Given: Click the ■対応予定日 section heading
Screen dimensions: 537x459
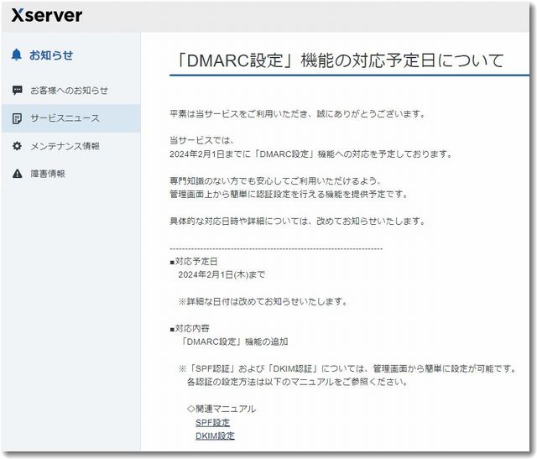Looking at the screenshot, I should coord(194,261).
